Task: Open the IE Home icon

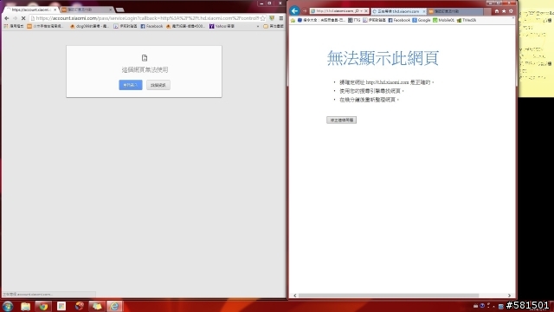Action: coord(497,11)
